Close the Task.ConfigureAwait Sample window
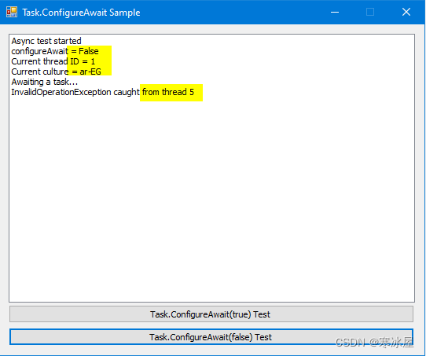The image size is (426, 356). click(x=406, y=13)
